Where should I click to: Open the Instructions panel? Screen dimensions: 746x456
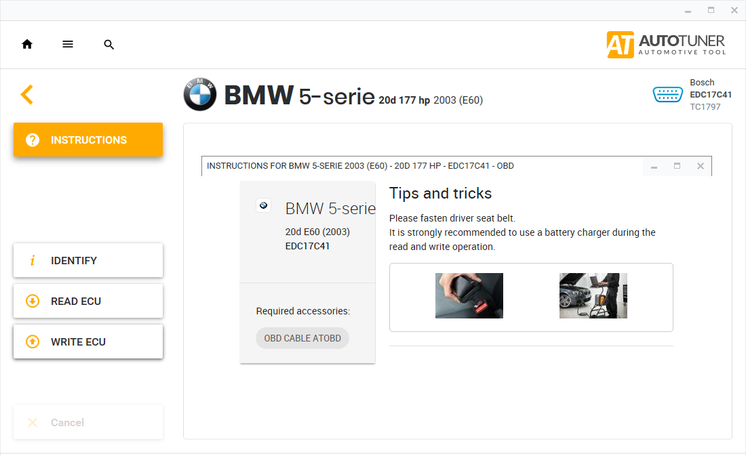[x=88, y=140]
